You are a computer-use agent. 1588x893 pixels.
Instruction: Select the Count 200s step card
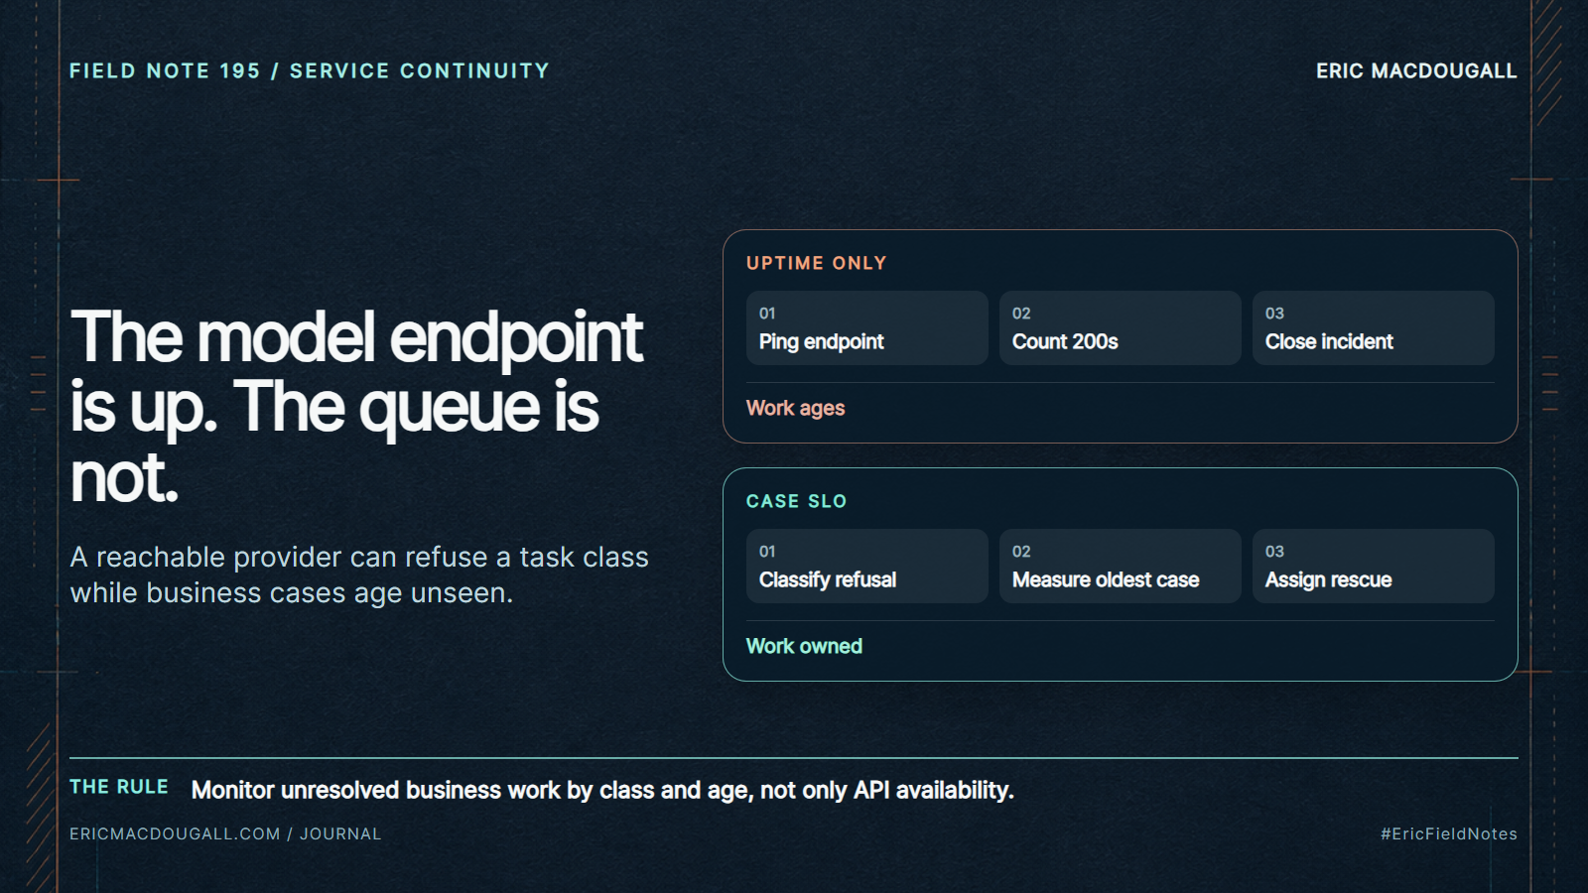tap(1120, 327)
